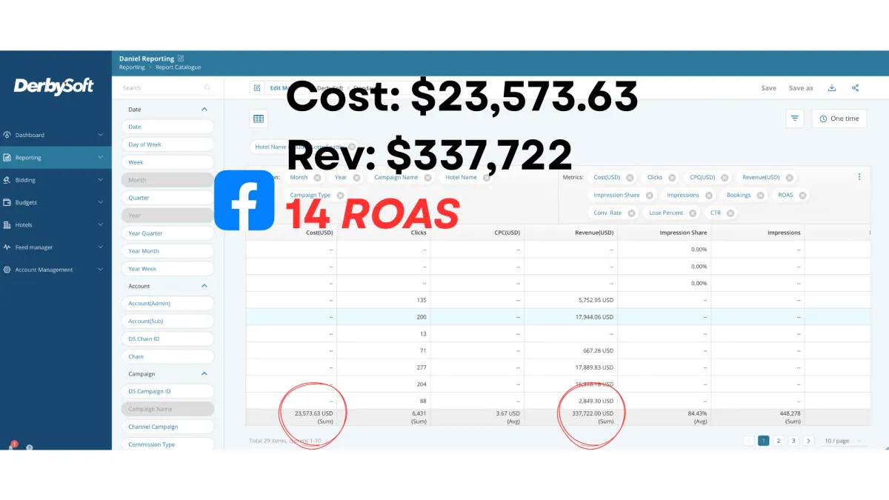Click the 448,278 impressions total
889x500 pixels.
pyautogui.click(x=789, y=413)
